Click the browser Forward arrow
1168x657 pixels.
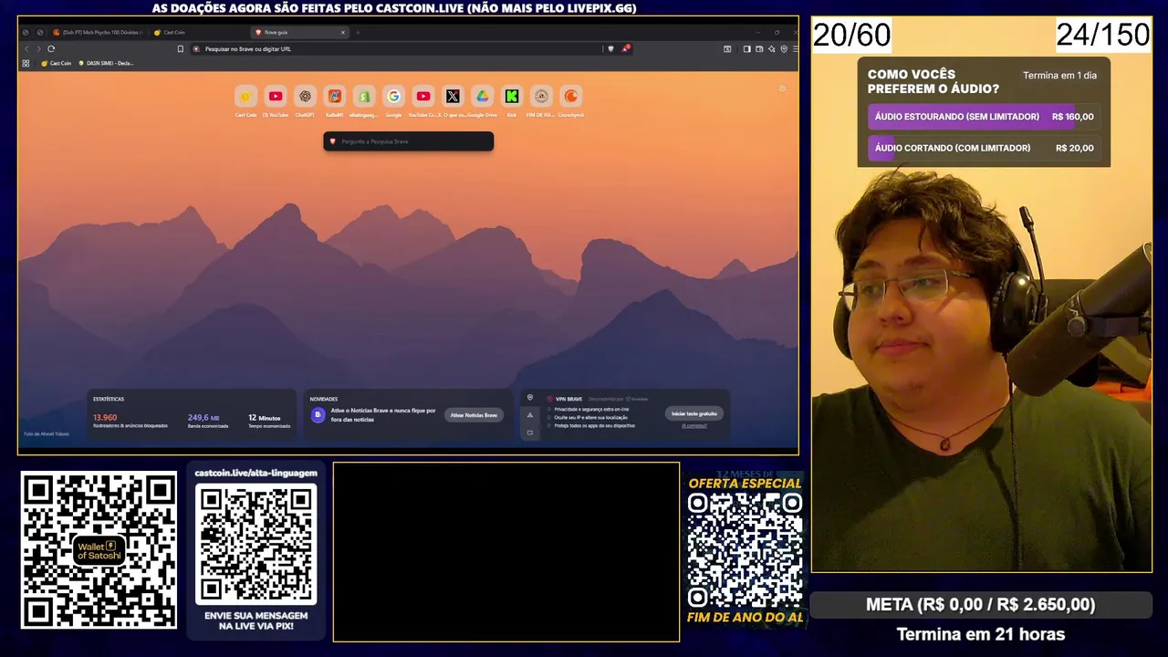pos(38,48)
